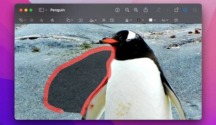The height and width of the screenshot is (125, 216).
Task: Select the Instant Alpha wand tool
Action: pyautogui.click(x=32, y=20)
